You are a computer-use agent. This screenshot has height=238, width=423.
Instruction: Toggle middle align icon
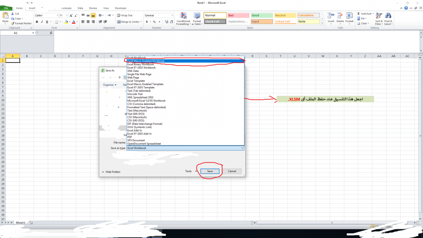tap(88, 15)
